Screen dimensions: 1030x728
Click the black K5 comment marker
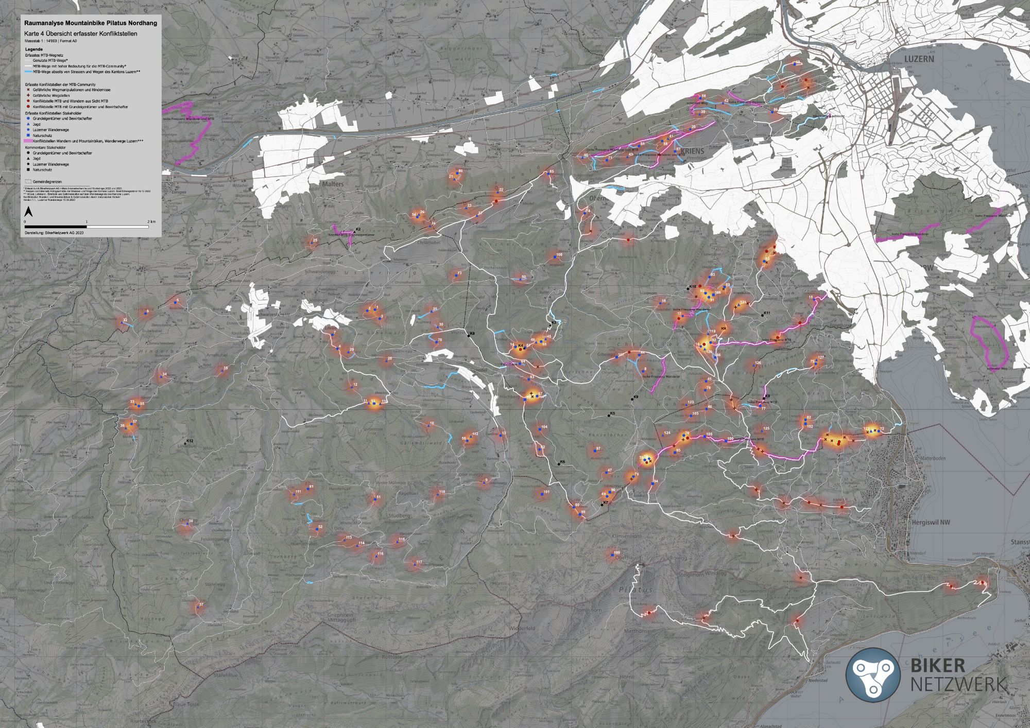click(608, 415)
